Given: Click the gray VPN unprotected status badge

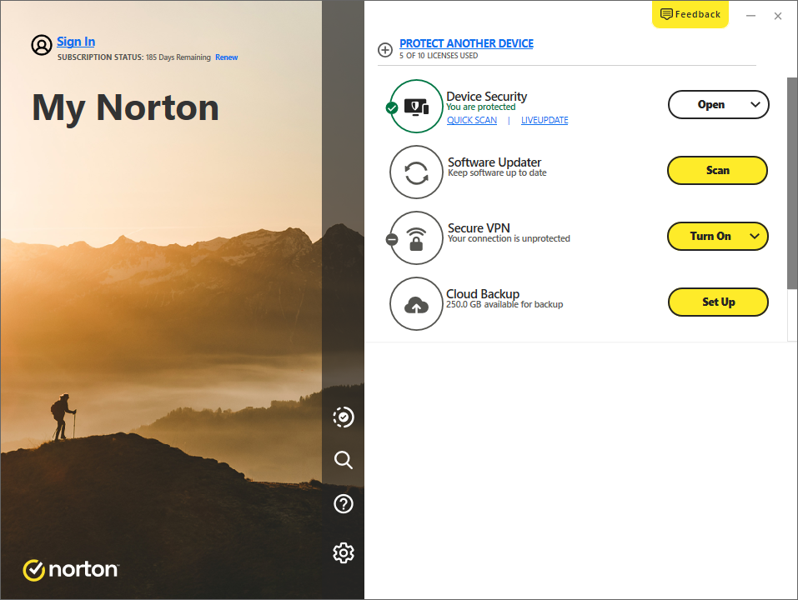Looking at the screenshot, I should [392, 239].
